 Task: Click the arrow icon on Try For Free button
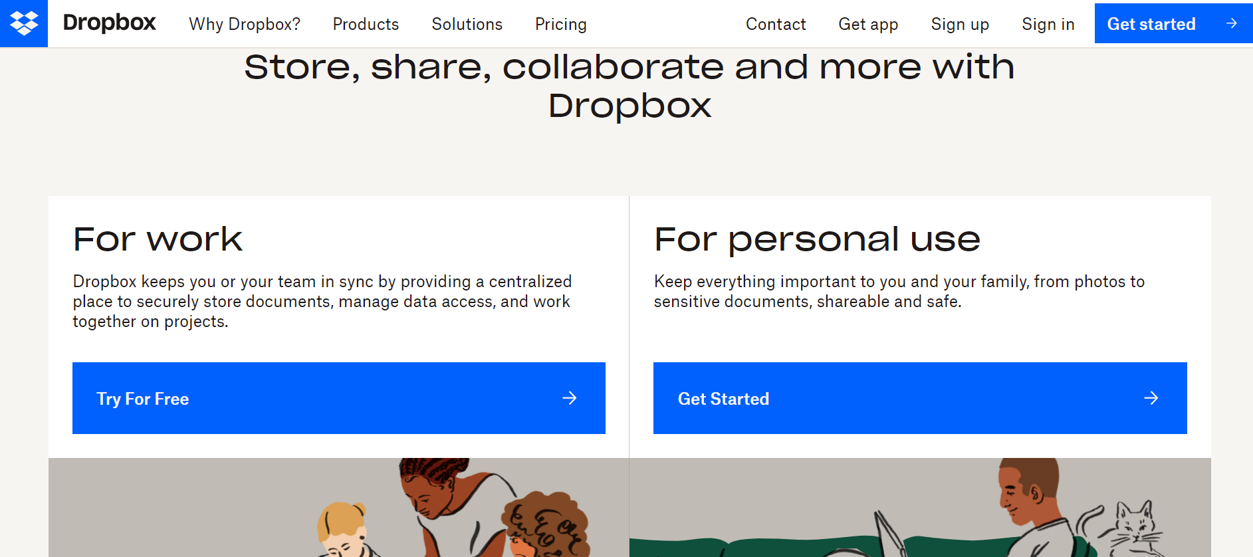(570, 398)
